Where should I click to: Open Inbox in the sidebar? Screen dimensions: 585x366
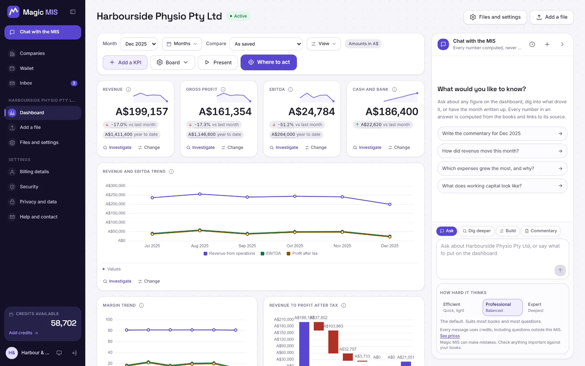pos(43,83)
